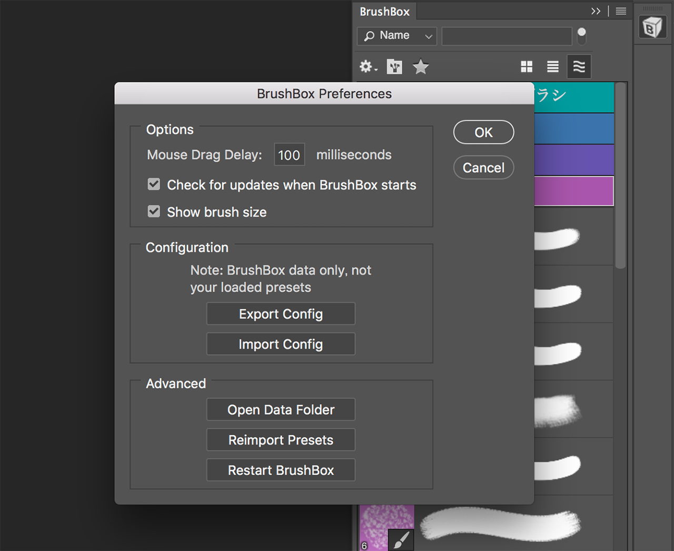Click the BrushBox search text field
674x551 pixels.
click(x=507, y=36)
